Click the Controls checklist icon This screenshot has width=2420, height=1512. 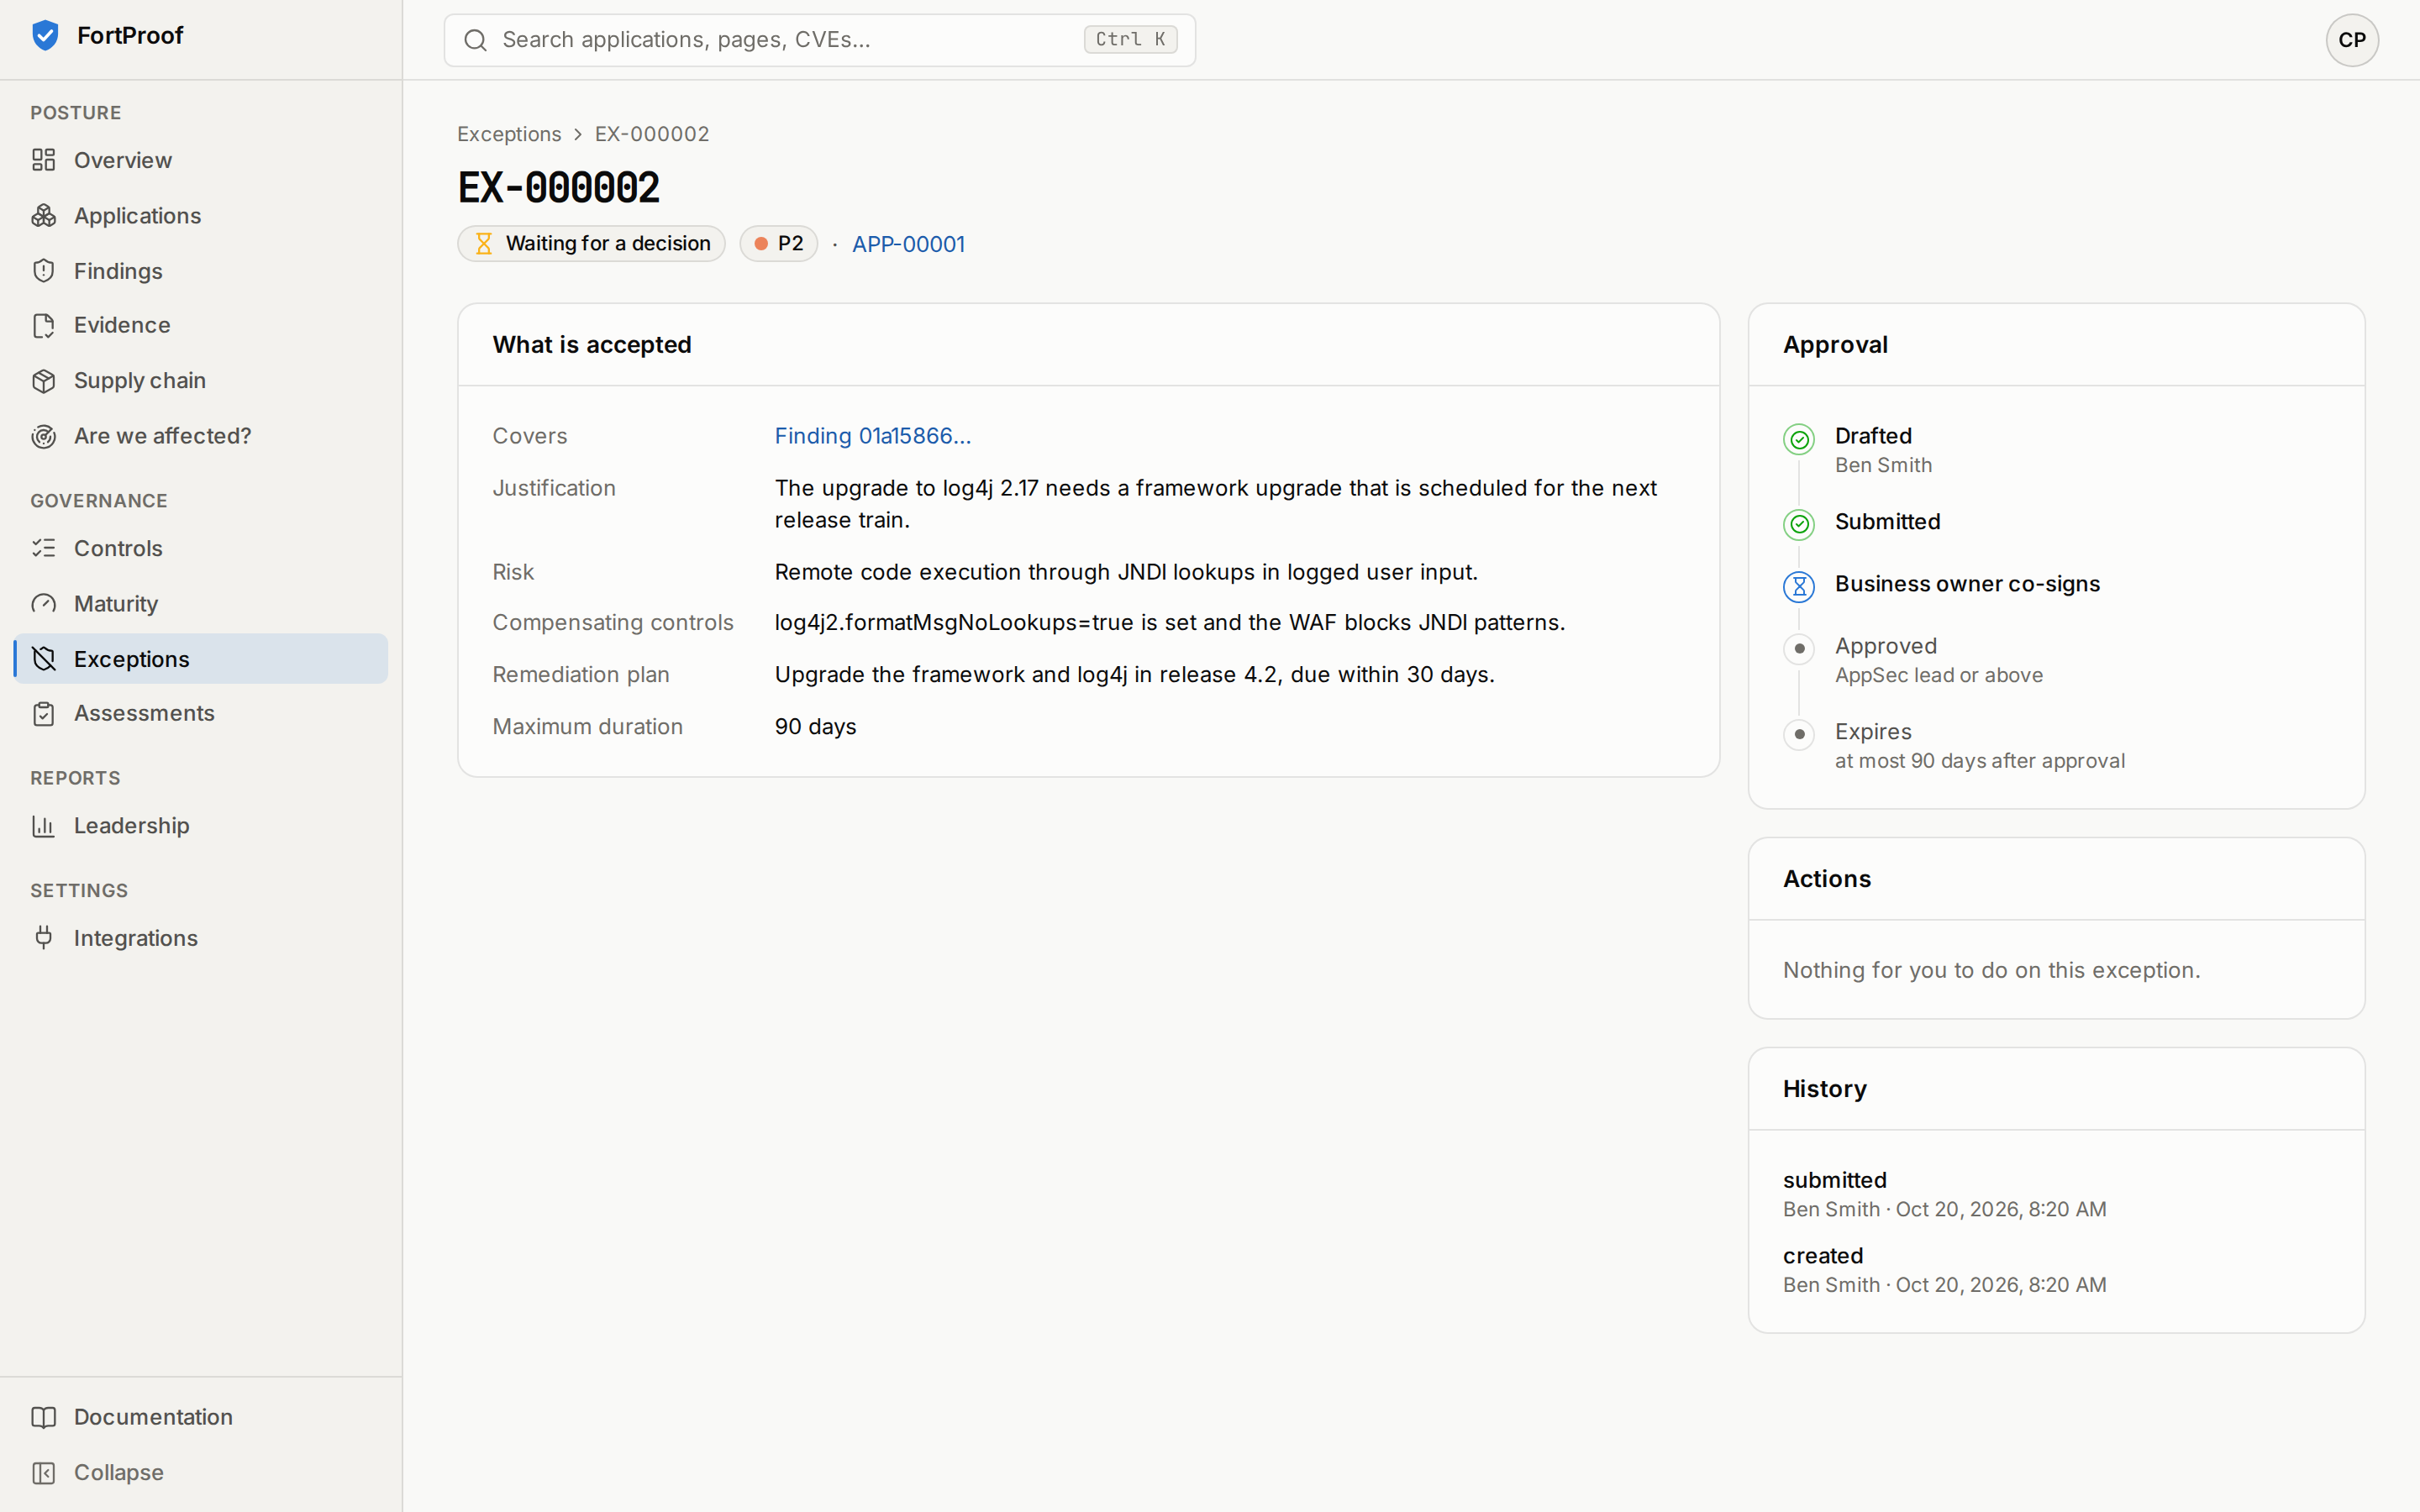click(43, 548)
